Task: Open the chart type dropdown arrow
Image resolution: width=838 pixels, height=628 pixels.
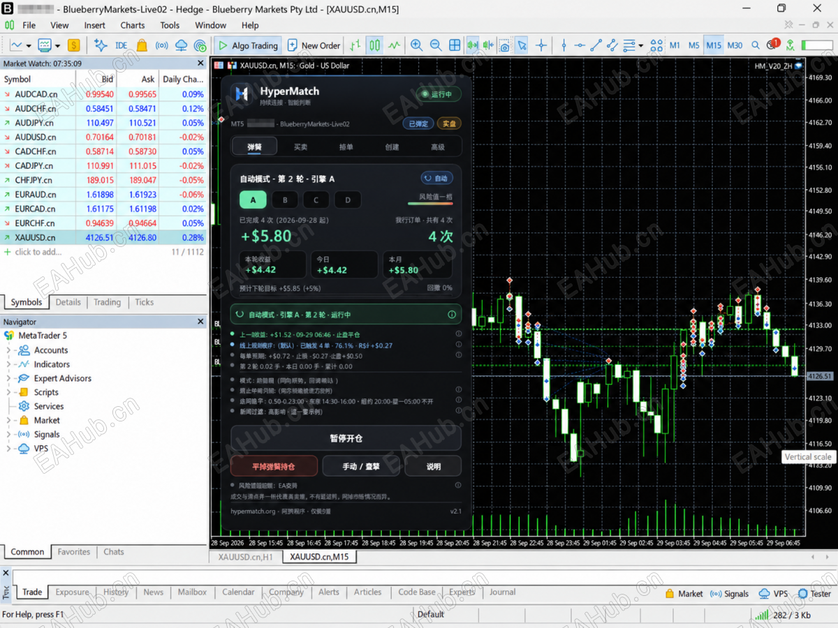Action: point(29,46)
